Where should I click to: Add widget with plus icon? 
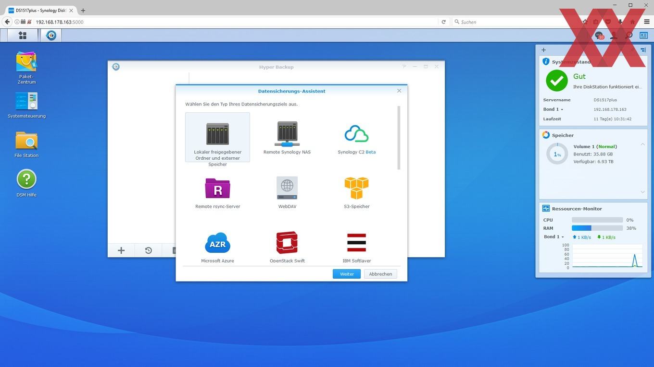543,50
